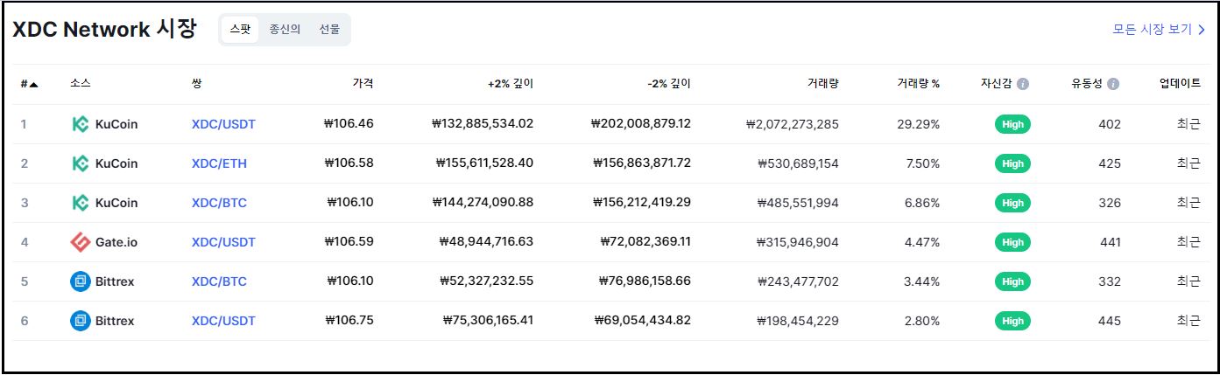Click the KuCoin logo in row 1
Viewport: 1220px width, 375px height.
coord(81,124)
